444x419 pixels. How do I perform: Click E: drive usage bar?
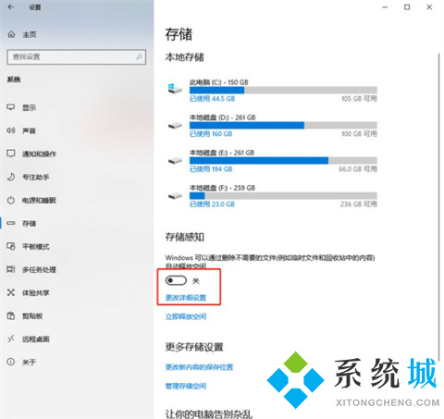pos(283,160)
